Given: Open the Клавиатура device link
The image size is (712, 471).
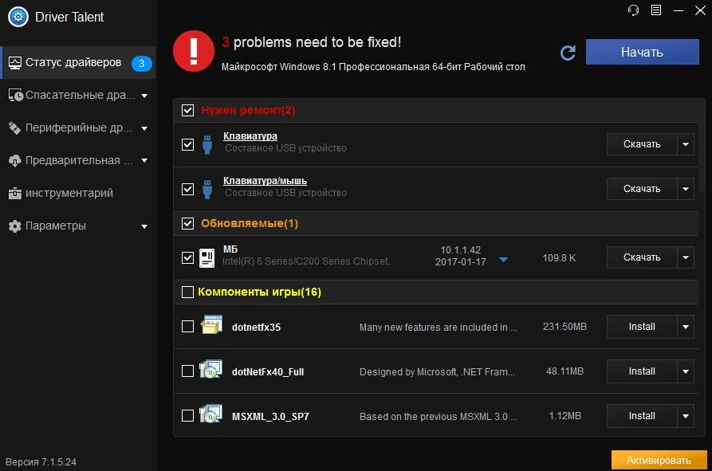Looking at the screenshot, I should (x=250, y=136).
